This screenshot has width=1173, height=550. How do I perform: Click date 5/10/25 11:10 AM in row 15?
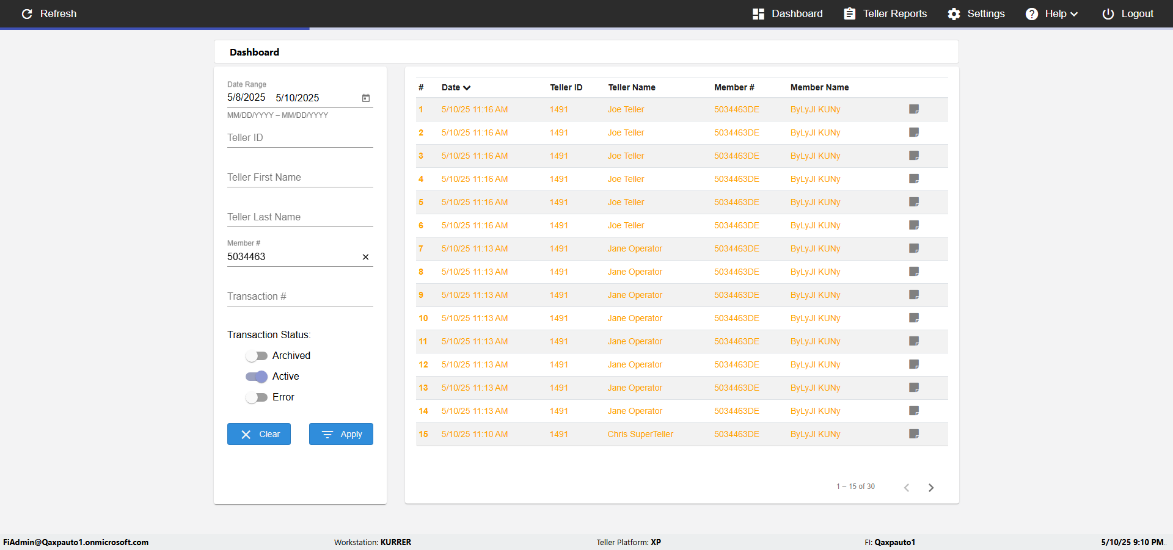[475, 434]
